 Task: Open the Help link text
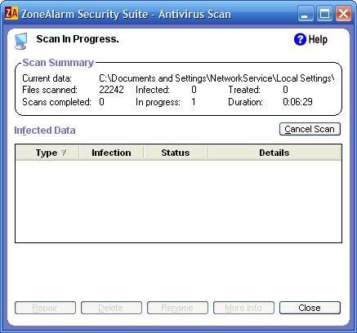(318, 39)
